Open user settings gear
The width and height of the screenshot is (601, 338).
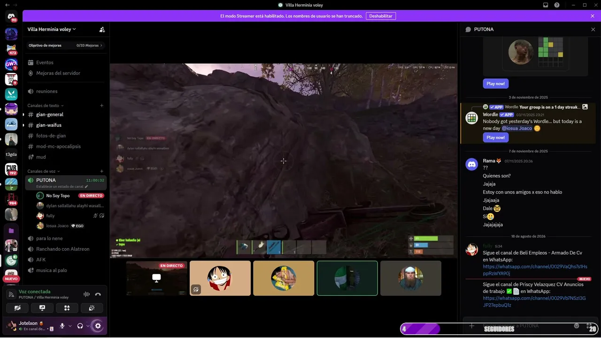pyautogui.click(x=98, y=326)
